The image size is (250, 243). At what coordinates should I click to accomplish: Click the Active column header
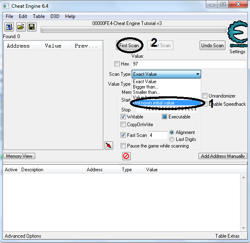pos(11,170)
